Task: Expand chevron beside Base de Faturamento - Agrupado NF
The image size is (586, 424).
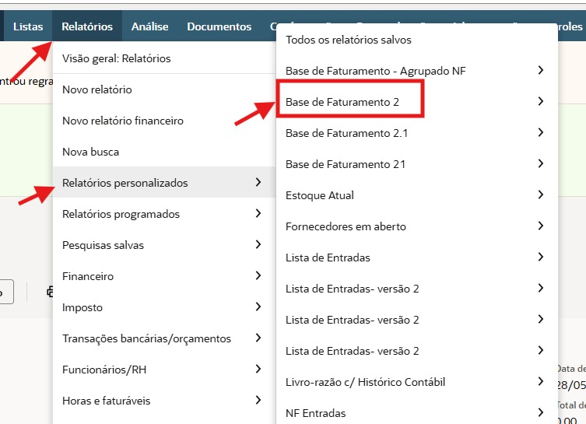Action: pos(541,71)
